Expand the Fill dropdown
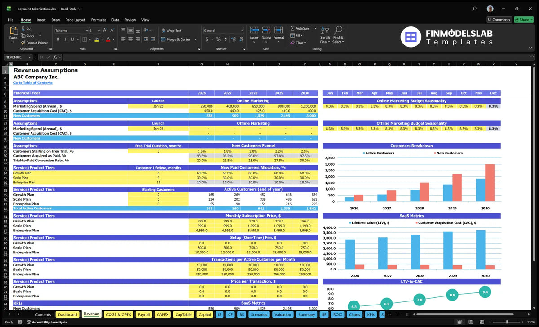The image size is (539, 327). [302, 35]
